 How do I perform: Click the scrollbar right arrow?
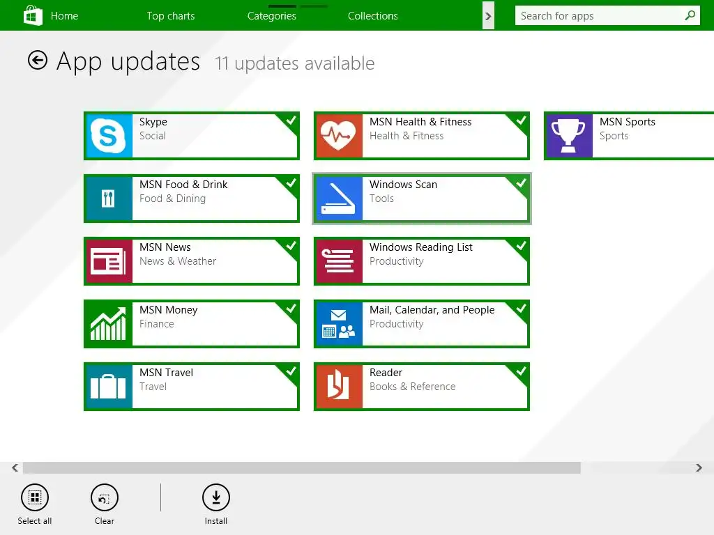(699, 467)
